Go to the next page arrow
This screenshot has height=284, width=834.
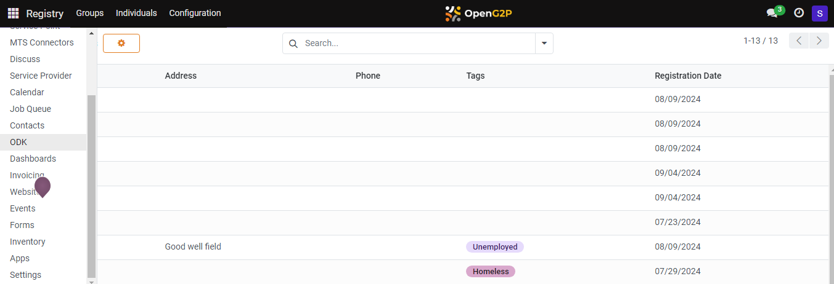coord(819,41)
